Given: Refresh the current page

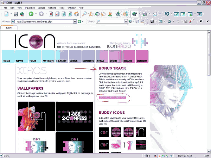Looking at the screenshot, I should pos(64,14).
